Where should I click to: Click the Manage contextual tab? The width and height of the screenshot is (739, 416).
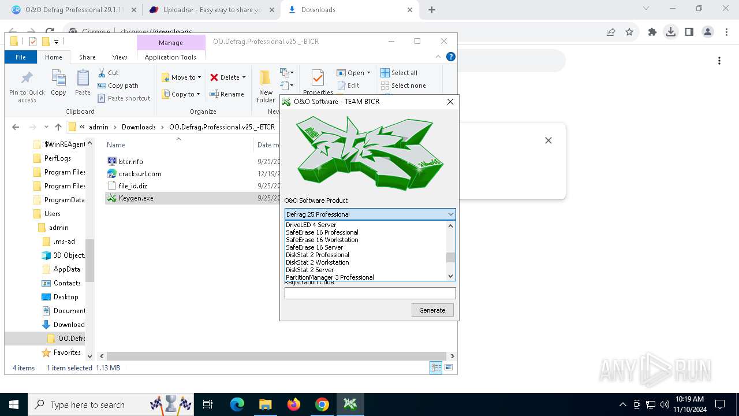171,43
